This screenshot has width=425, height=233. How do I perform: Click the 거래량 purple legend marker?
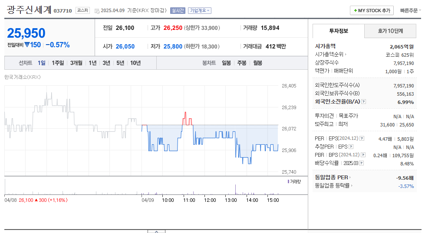pos(288,181)
